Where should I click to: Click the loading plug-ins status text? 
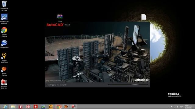(x=57, y=85)
